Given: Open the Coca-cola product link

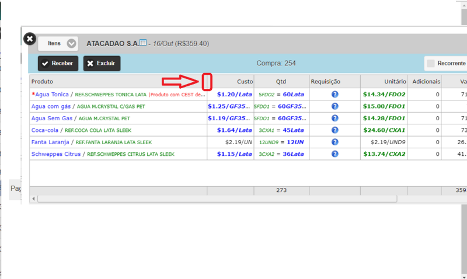Looking at the screenshot, I should coord(45,130).
